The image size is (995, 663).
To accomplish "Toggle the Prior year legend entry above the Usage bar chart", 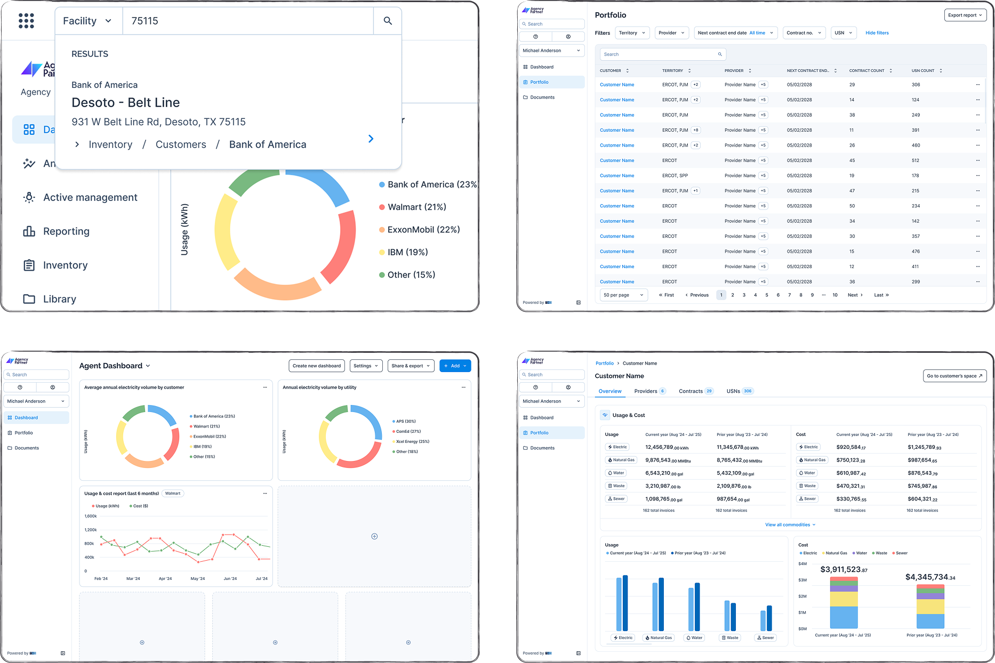I will (x=699, y=553).
